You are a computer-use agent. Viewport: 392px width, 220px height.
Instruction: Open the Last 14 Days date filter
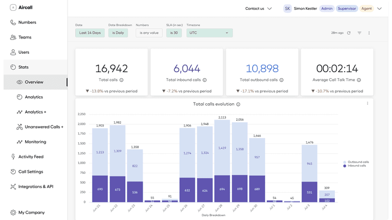[x=90, y=33]
